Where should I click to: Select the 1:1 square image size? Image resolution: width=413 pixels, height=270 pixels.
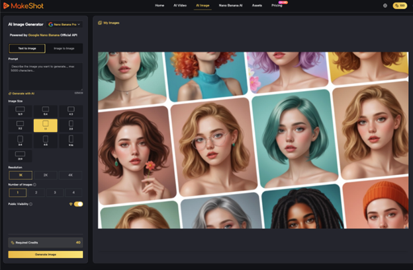click(46, 125)
